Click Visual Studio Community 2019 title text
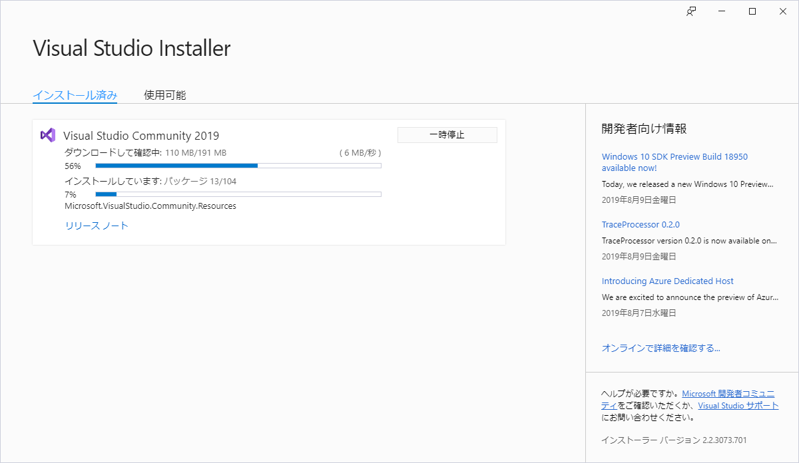Image resolution: width=799 pixels, height=463 pixels. pyautogui.click(x=141, y=136)
